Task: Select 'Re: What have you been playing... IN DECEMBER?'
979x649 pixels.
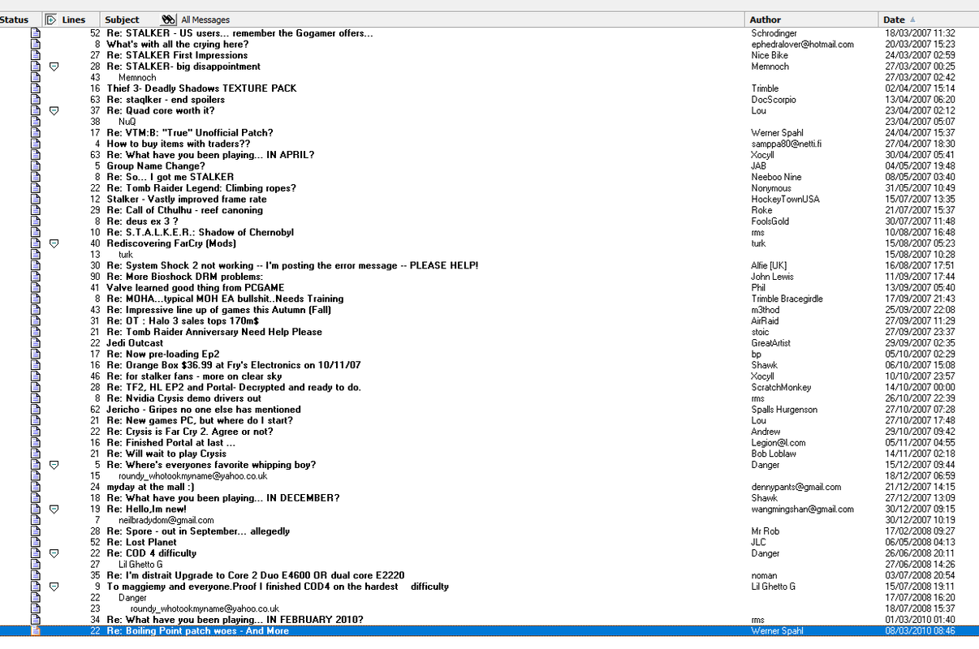Action: [223, 498]
